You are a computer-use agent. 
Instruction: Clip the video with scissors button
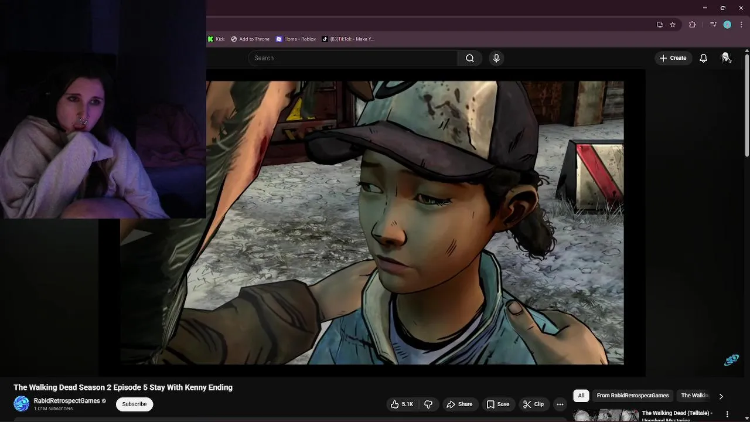click(x=533, y=404)
